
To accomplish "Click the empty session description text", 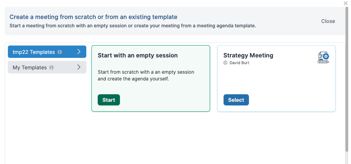I will (x=146, y=76).
